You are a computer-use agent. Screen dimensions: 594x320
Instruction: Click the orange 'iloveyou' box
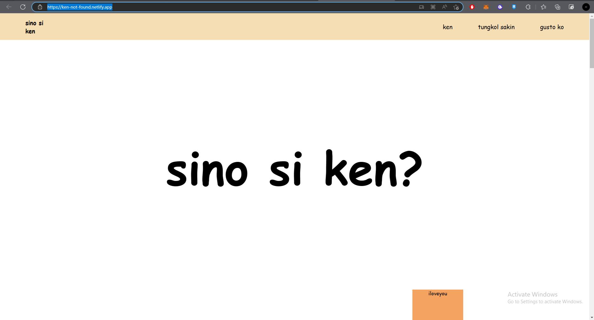point(437,304)
